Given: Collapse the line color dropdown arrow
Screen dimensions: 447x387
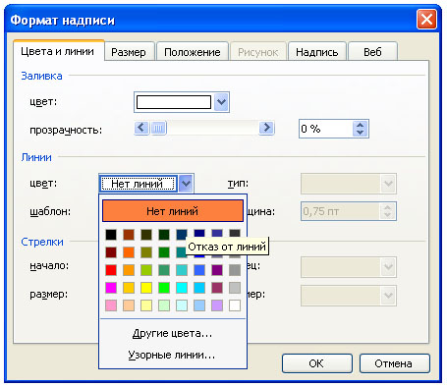Looking at the screenshot, I should click(x=186, y=184).
